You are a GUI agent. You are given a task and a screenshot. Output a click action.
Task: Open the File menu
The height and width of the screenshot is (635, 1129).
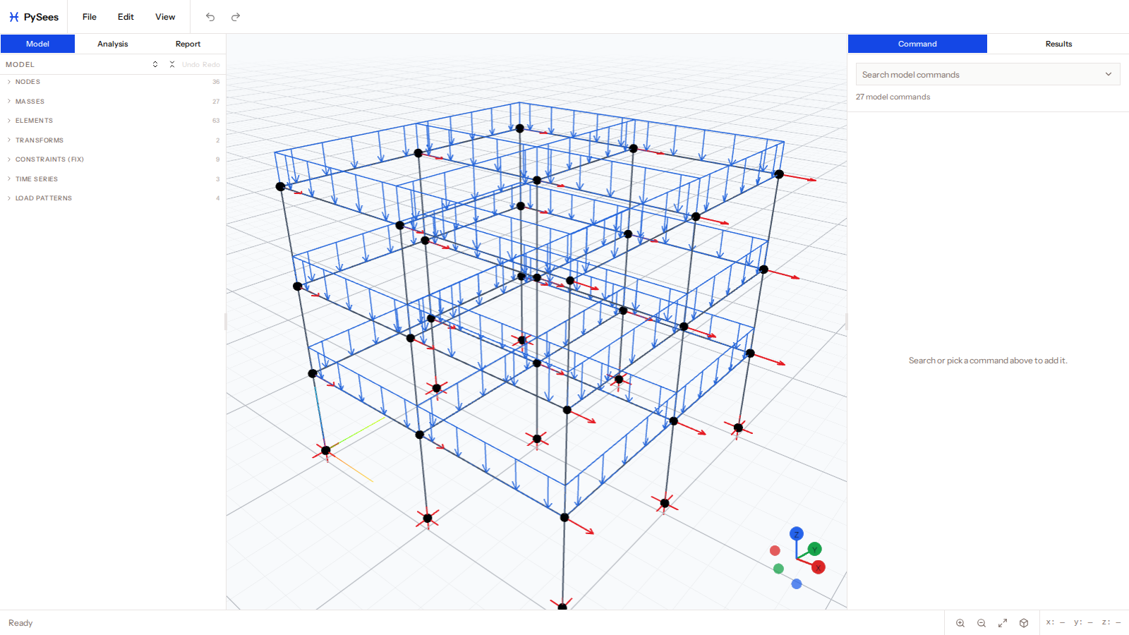90,17
